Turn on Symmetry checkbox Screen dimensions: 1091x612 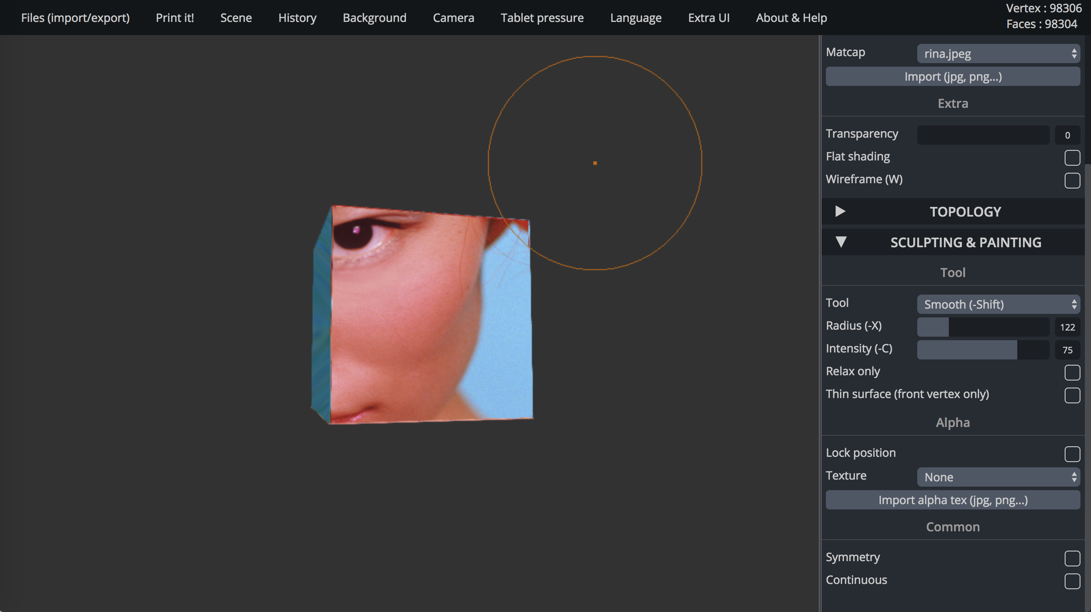1072,558
